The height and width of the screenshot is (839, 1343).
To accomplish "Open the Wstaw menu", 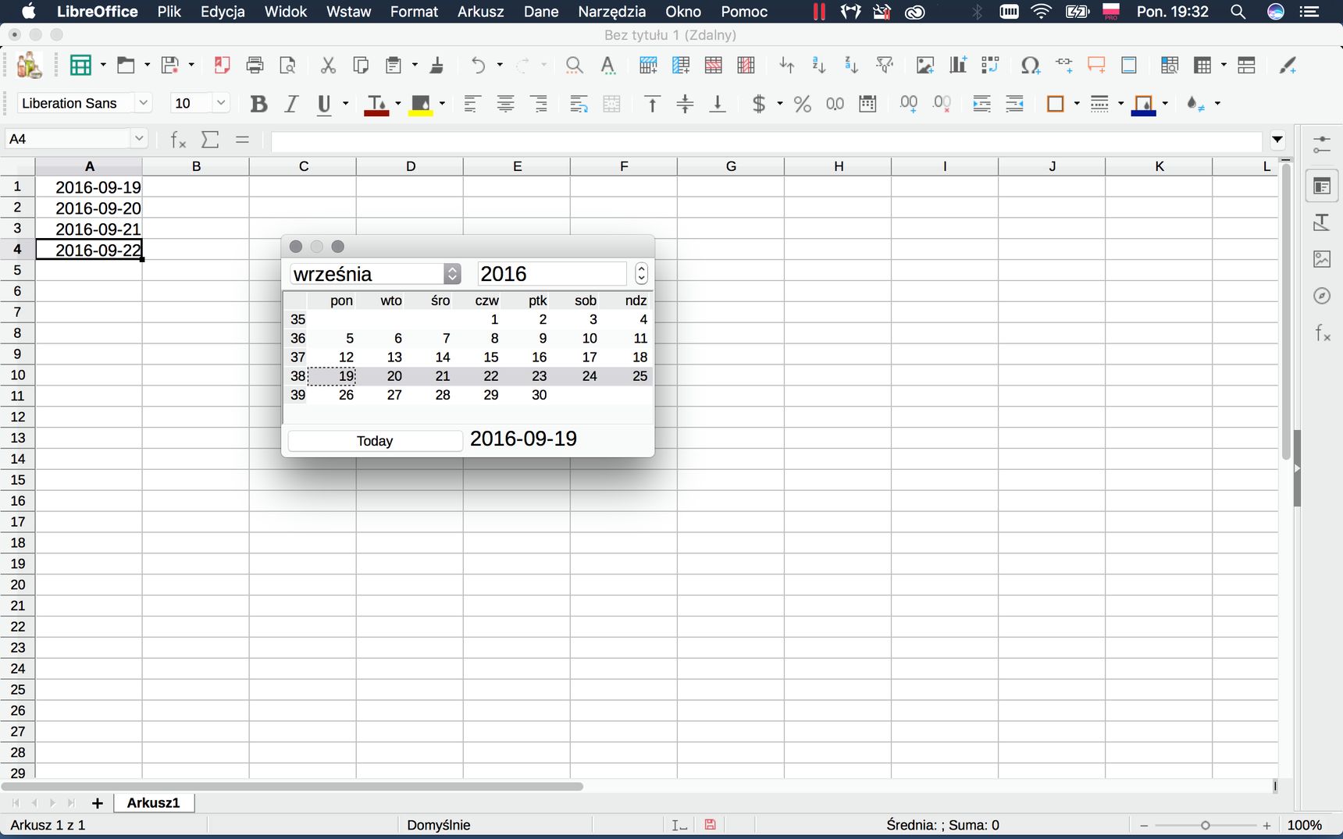I will click(348, 12).
